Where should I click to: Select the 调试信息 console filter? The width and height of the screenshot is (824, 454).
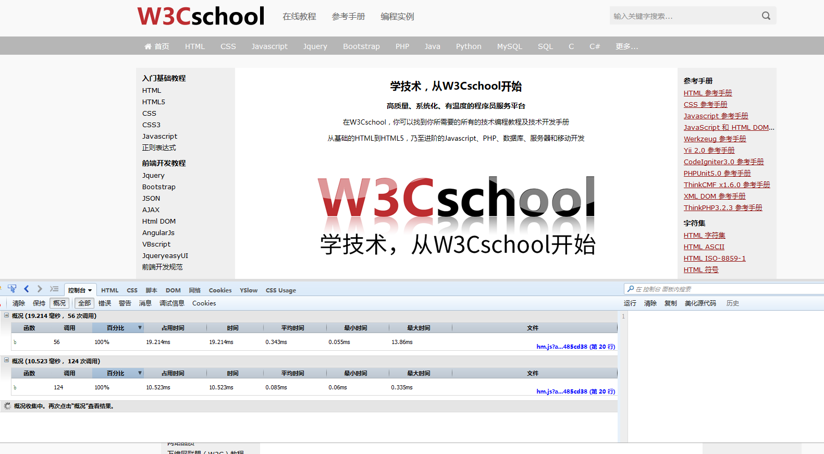[x=172, y=303]
